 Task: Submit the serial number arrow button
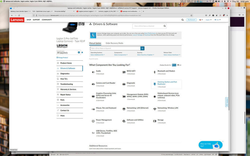[x=79, y=52]
